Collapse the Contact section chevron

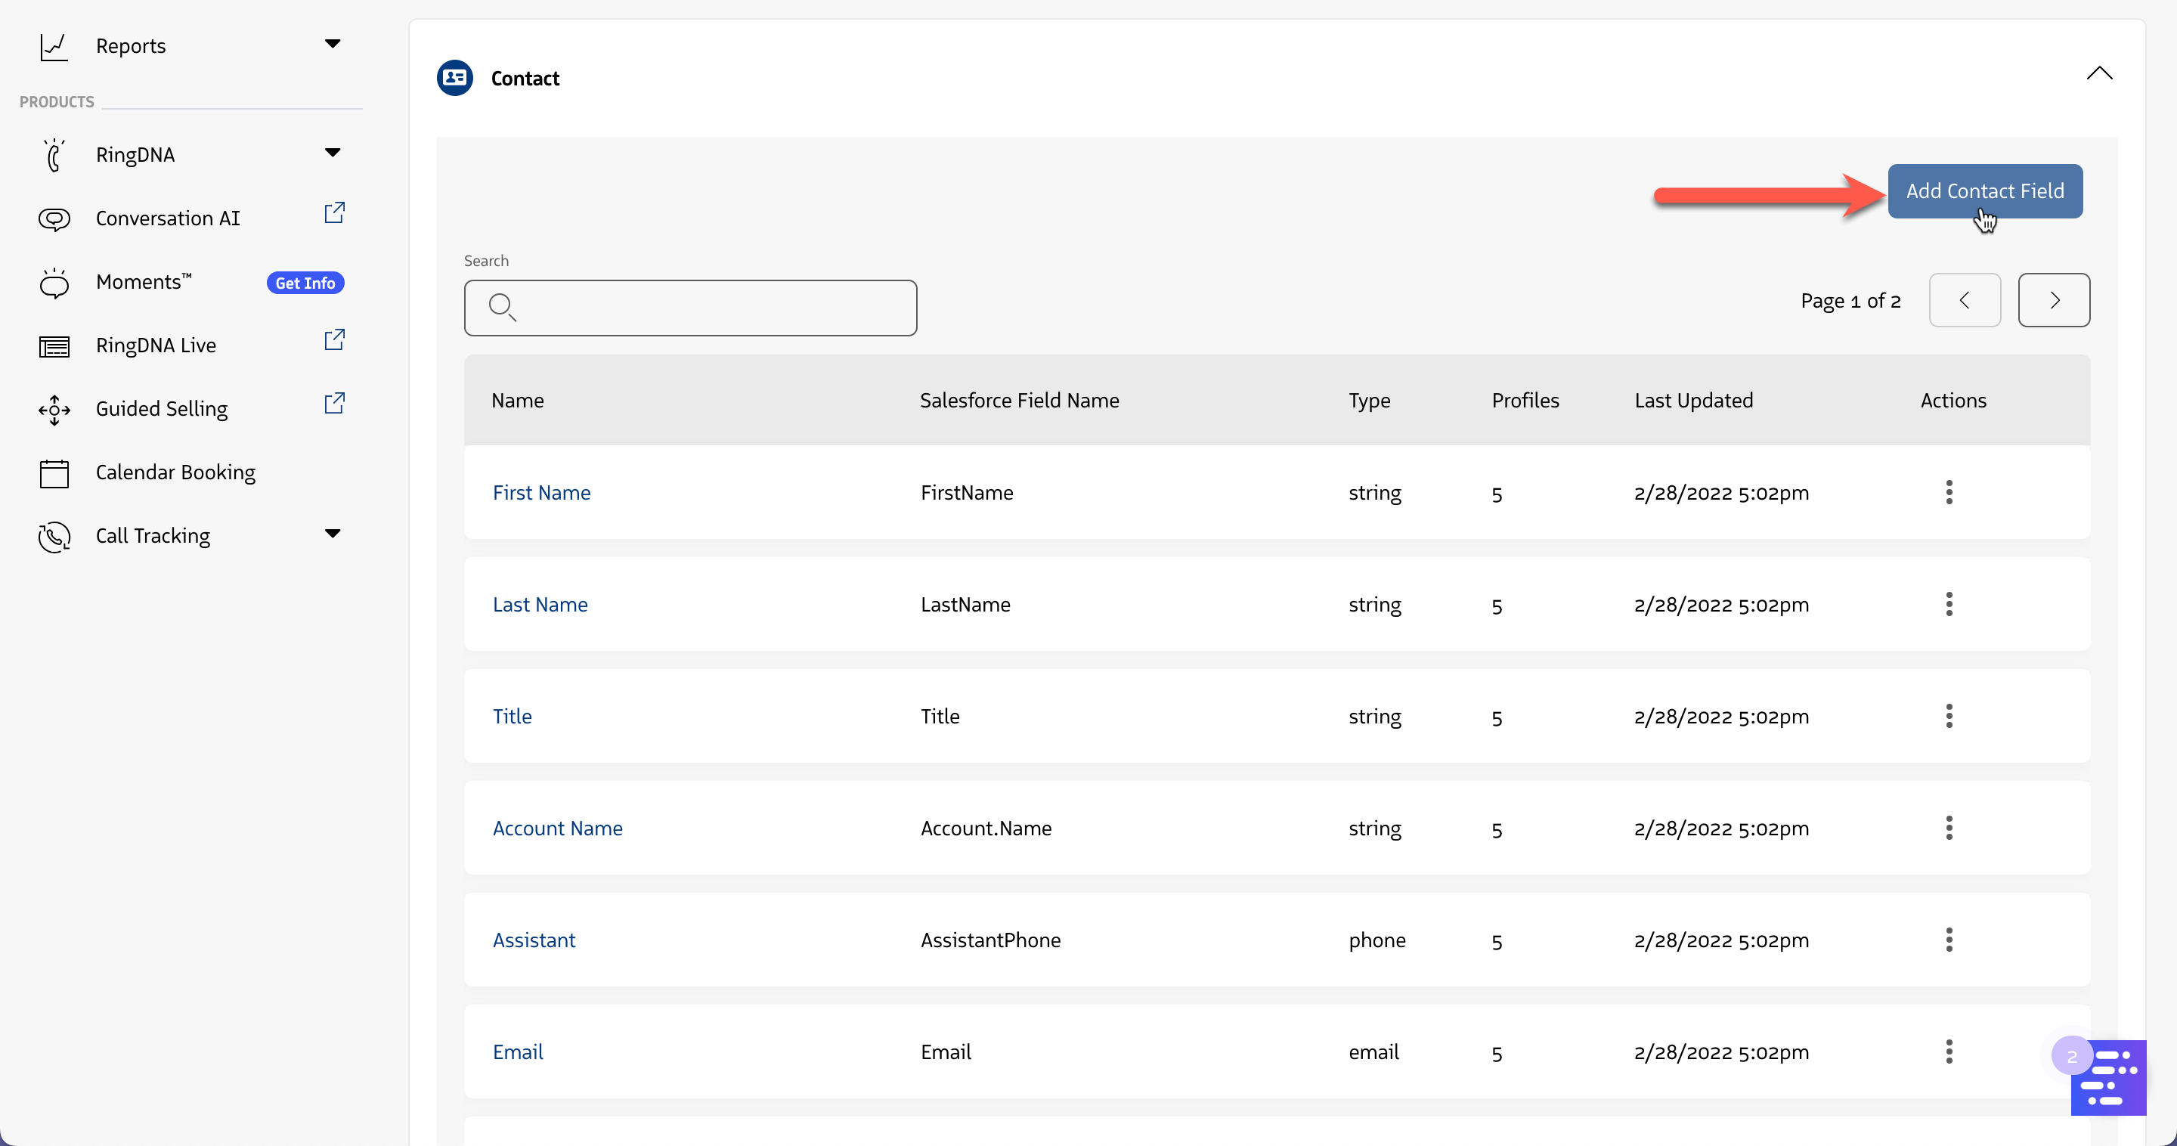tap(2099, 74)
